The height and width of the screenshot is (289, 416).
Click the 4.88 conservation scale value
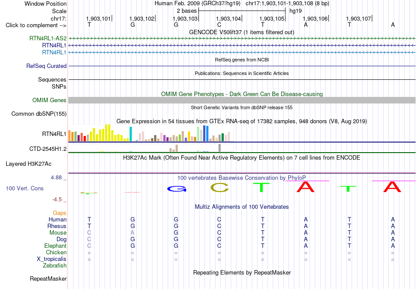(56, 178)
